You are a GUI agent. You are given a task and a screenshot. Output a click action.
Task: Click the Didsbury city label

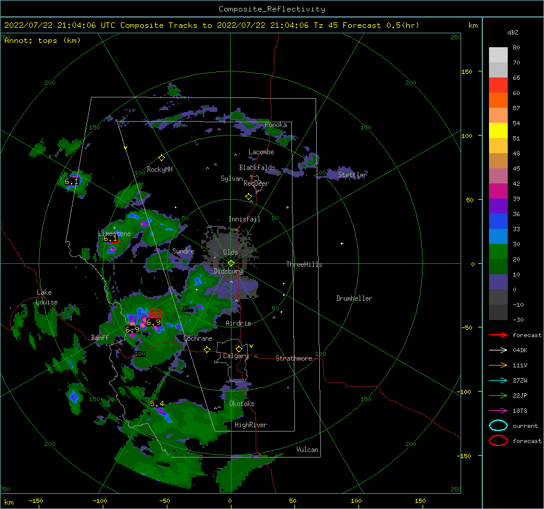pyautogui.click(x=228, y=271)
